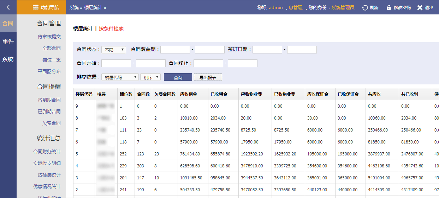The image size is (439, 198).
Task: Open 合同财务统计 in the sidebar
Action: pyautogui.click(x=47, y=152)
